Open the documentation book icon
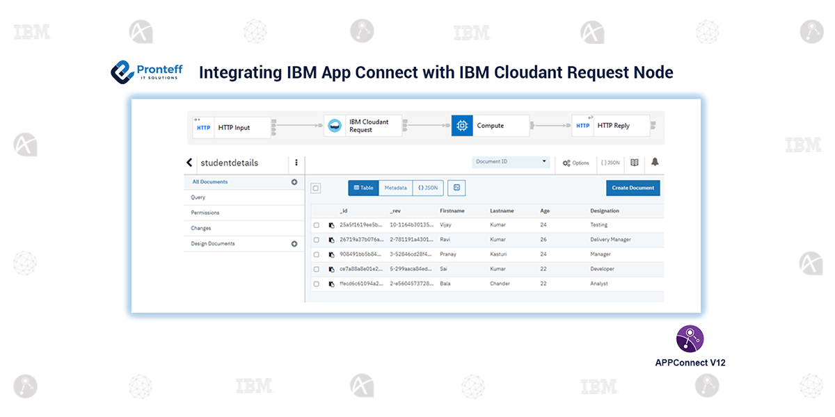 point(634,162)
